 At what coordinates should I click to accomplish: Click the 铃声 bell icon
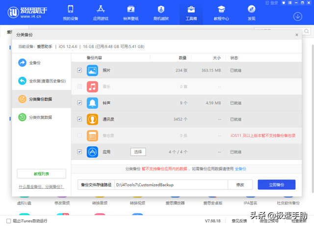[x=92, y=103]
